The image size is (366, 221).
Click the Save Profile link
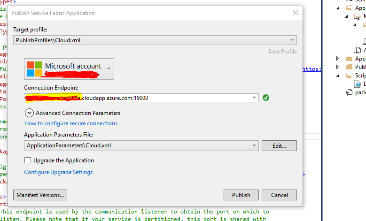282,52
